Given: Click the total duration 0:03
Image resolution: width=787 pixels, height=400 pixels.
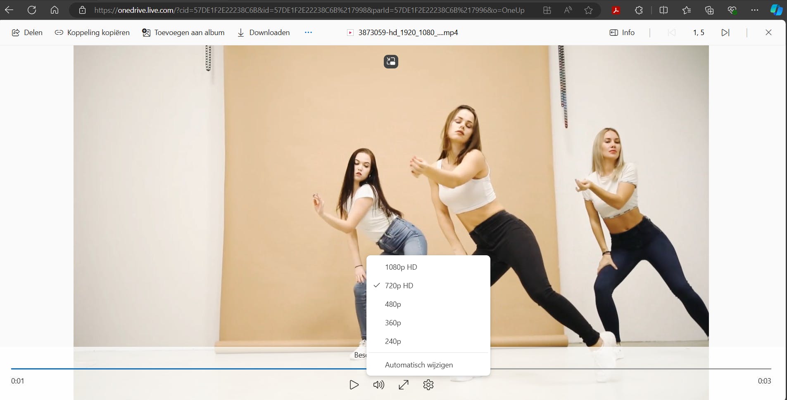Looking at the screenshot, I should pos(764,381).
